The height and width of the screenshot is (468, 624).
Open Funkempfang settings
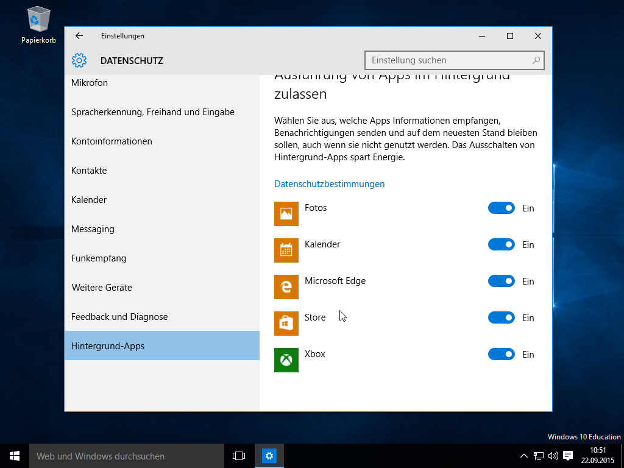pyautogui.click(x=162, y=258)
